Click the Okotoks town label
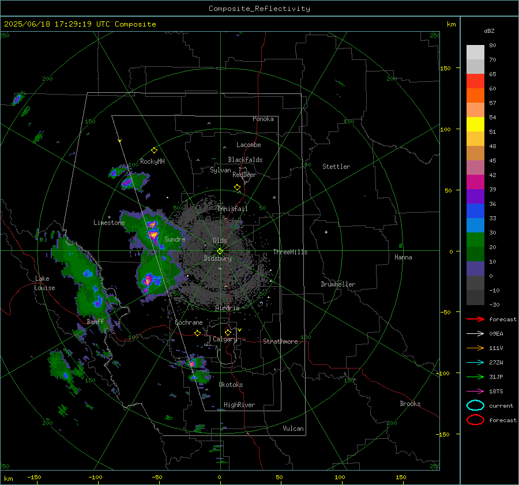 [231, 385]
